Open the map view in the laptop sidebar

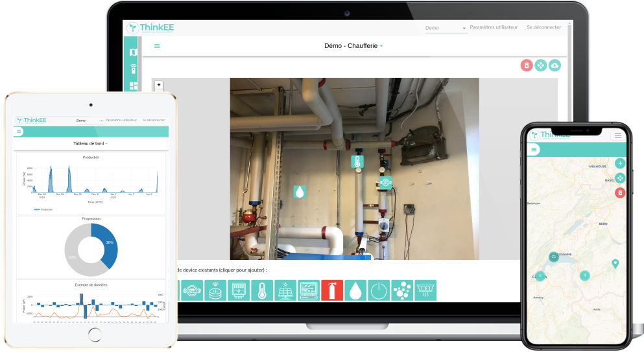point(134,53)
